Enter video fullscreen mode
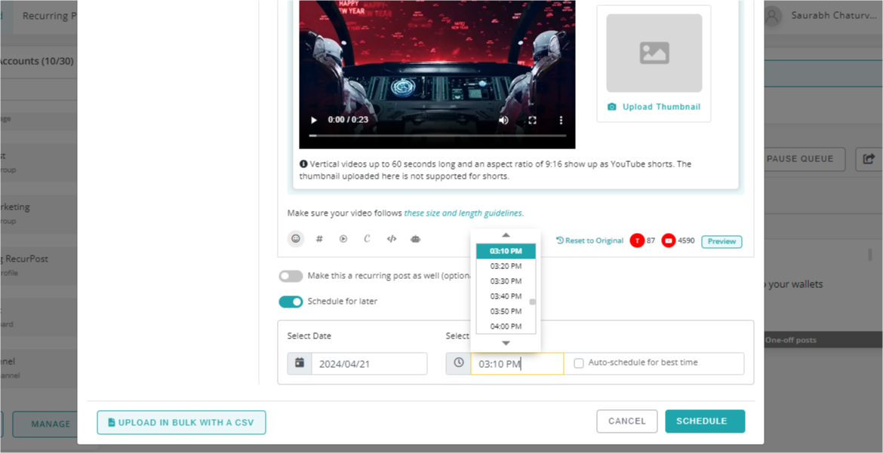The image size is (883, 453). pos(532,120)
